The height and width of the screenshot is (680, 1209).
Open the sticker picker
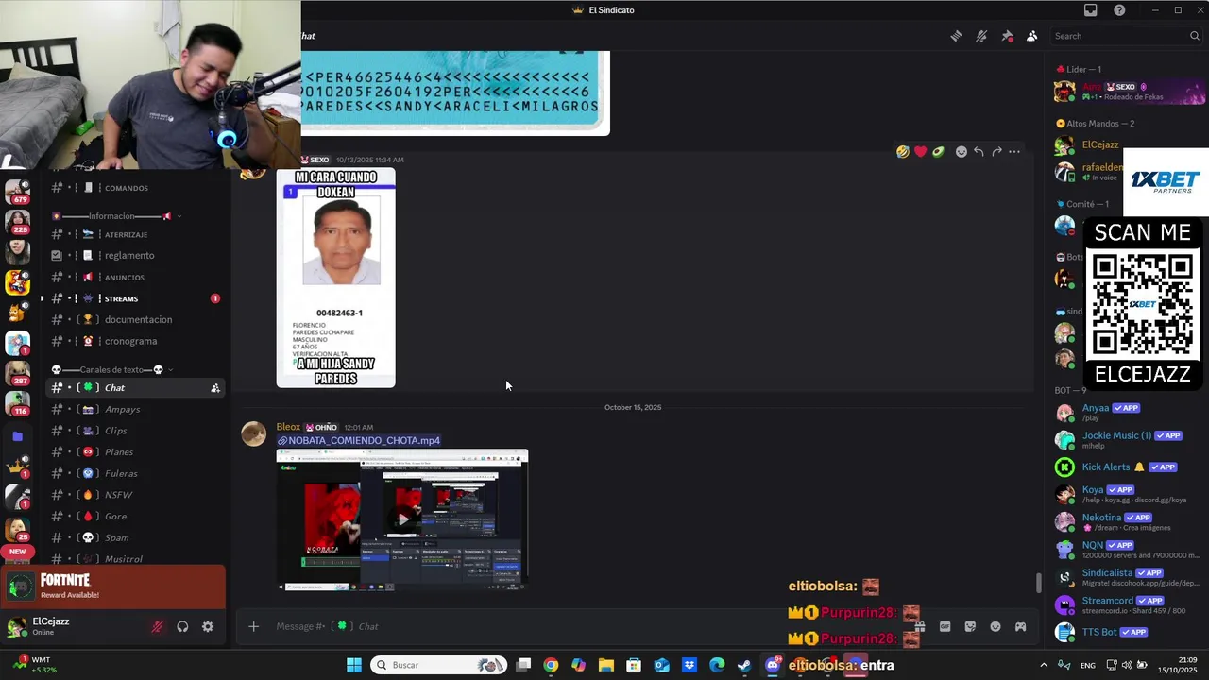(x=970, y=626)
